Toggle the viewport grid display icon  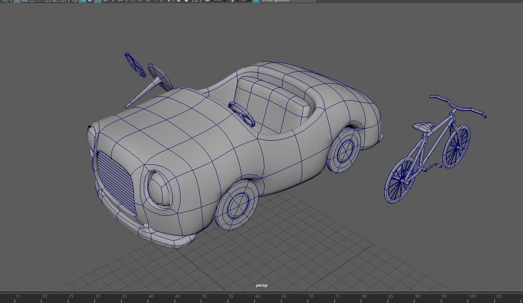tap(17, 1)
